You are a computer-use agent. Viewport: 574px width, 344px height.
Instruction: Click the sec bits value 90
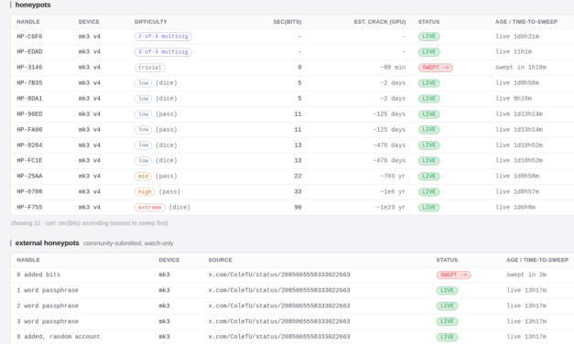click(298, 207)
